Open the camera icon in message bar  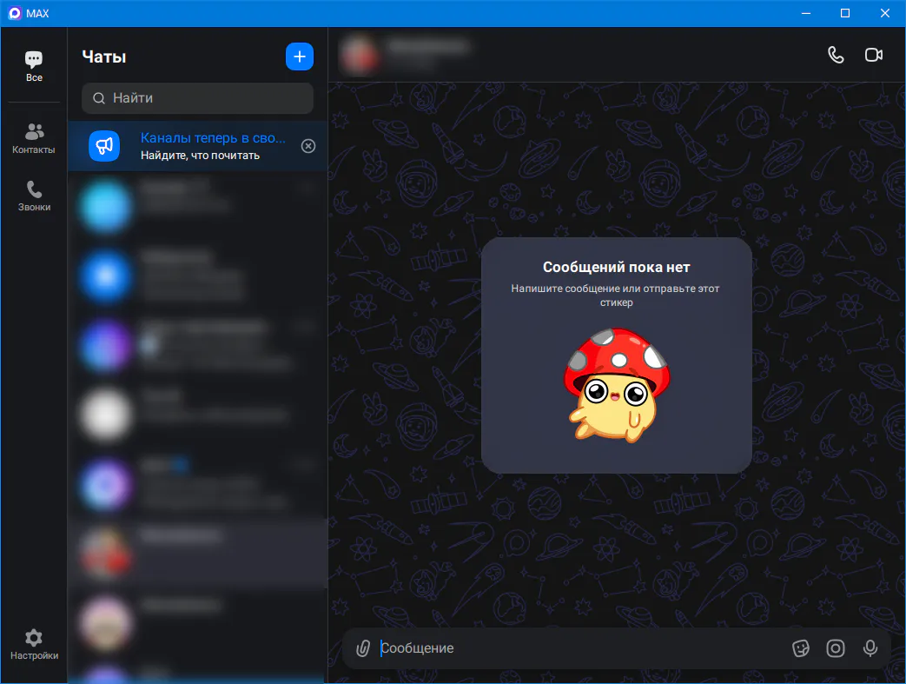(835, 648)
